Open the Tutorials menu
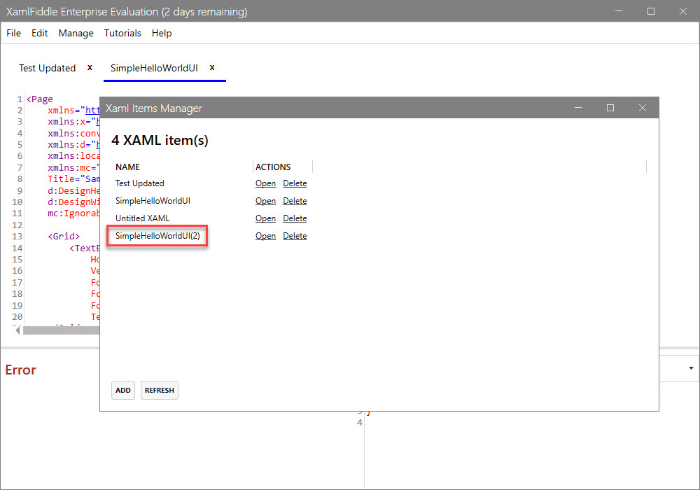 [122, 33]
